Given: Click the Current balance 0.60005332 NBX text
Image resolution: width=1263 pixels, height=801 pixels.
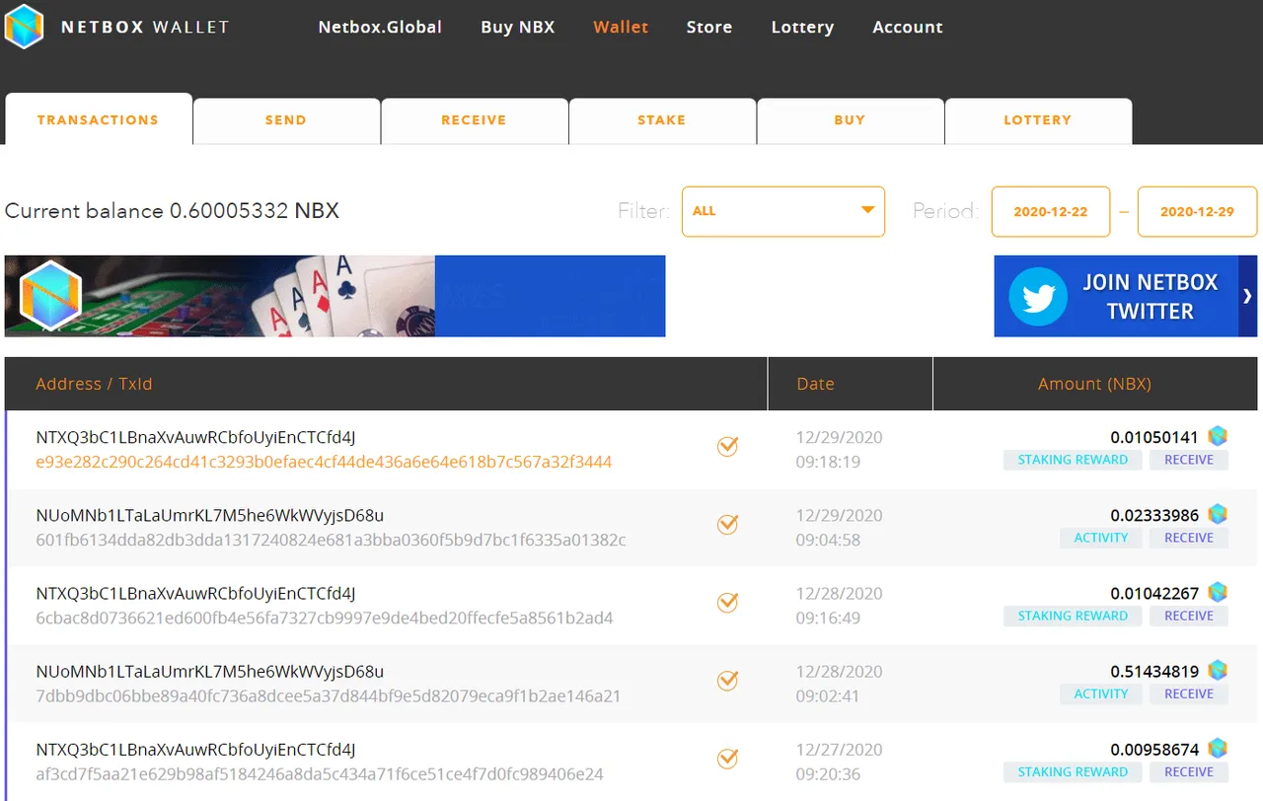Looking at the screenshot, I should (172, 211).
